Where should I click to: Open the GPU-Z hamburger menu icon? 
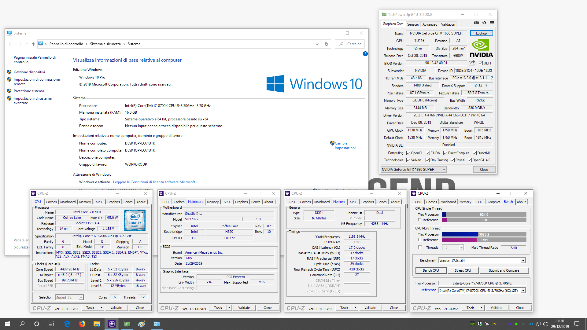492,23
